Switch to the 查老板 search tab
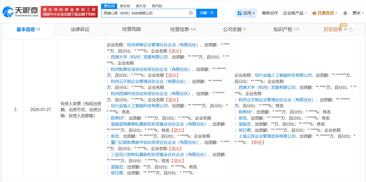 (x=125, y=6)
